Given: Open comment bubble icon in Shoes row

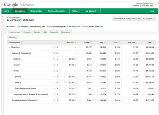Looking at the screenshot, I should point(54,71).
